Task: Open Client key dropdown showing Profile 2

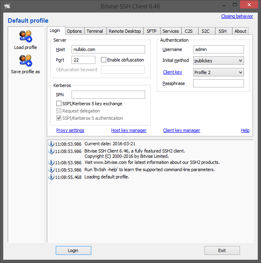Action: 219,72
